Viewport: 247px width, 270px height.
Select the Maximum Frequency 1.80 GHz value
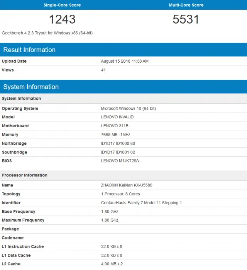(x=110, y=220)
